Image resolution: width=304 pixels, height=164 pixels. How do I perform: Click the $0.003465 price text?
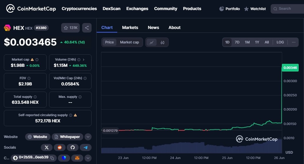30,42
